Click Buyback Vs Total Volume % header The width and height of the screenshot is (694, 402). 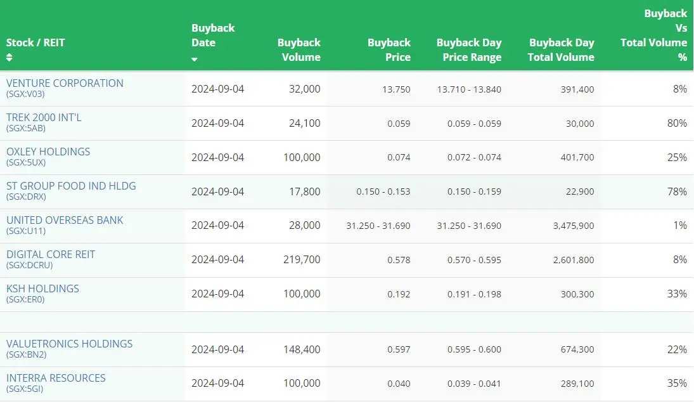pos(653,36)
